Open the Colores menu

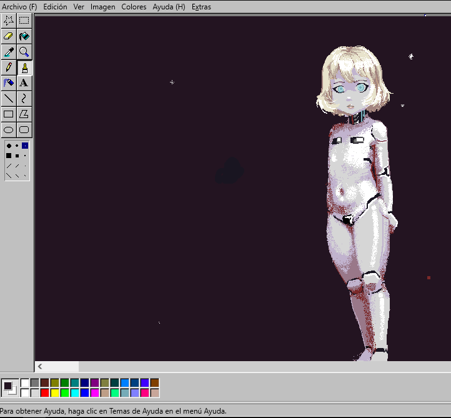point(134,7)
